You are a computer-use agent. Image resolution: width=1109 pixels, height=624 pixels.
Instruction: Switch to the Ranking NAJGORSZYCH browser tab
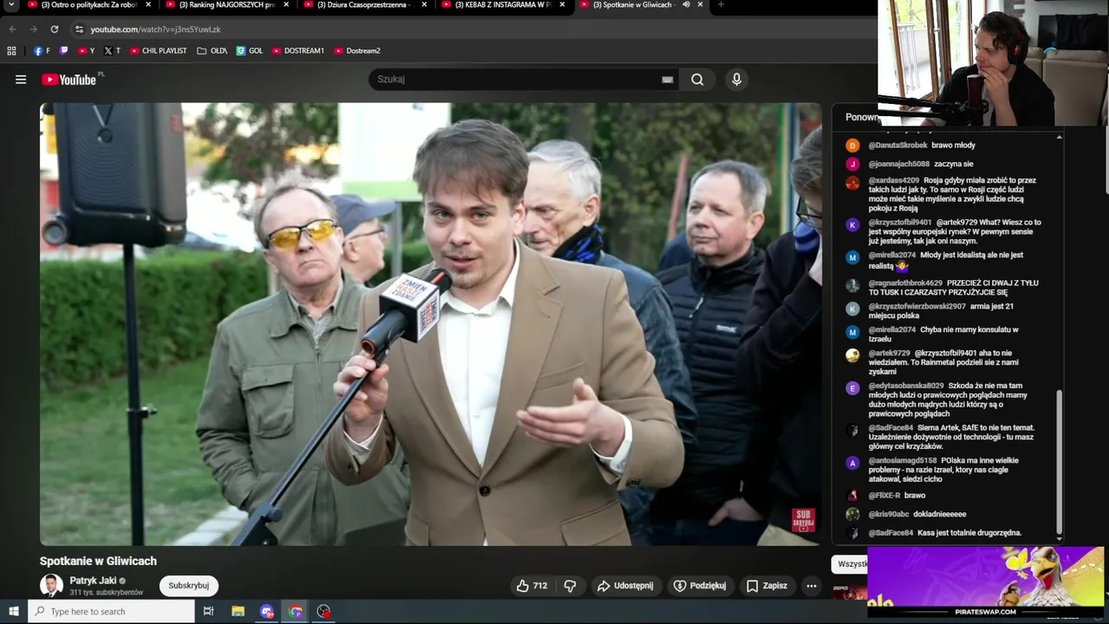coord(225,5)
